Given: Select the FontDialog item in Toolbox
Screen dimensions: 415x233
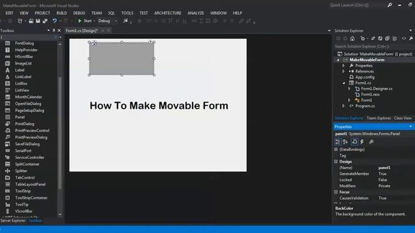Looking at the screenshot, I should click(25, 43).
